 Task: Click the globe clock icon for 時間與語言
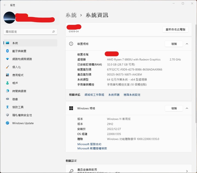(x=7, y=91)
